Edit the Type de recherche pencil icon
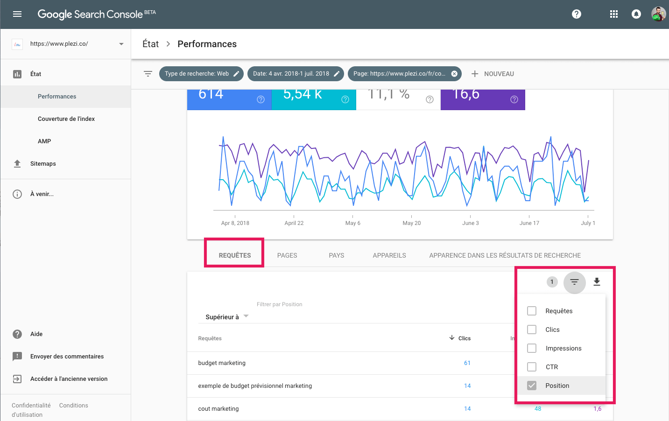This screenshot has width=669, height=421. [236, 74]
